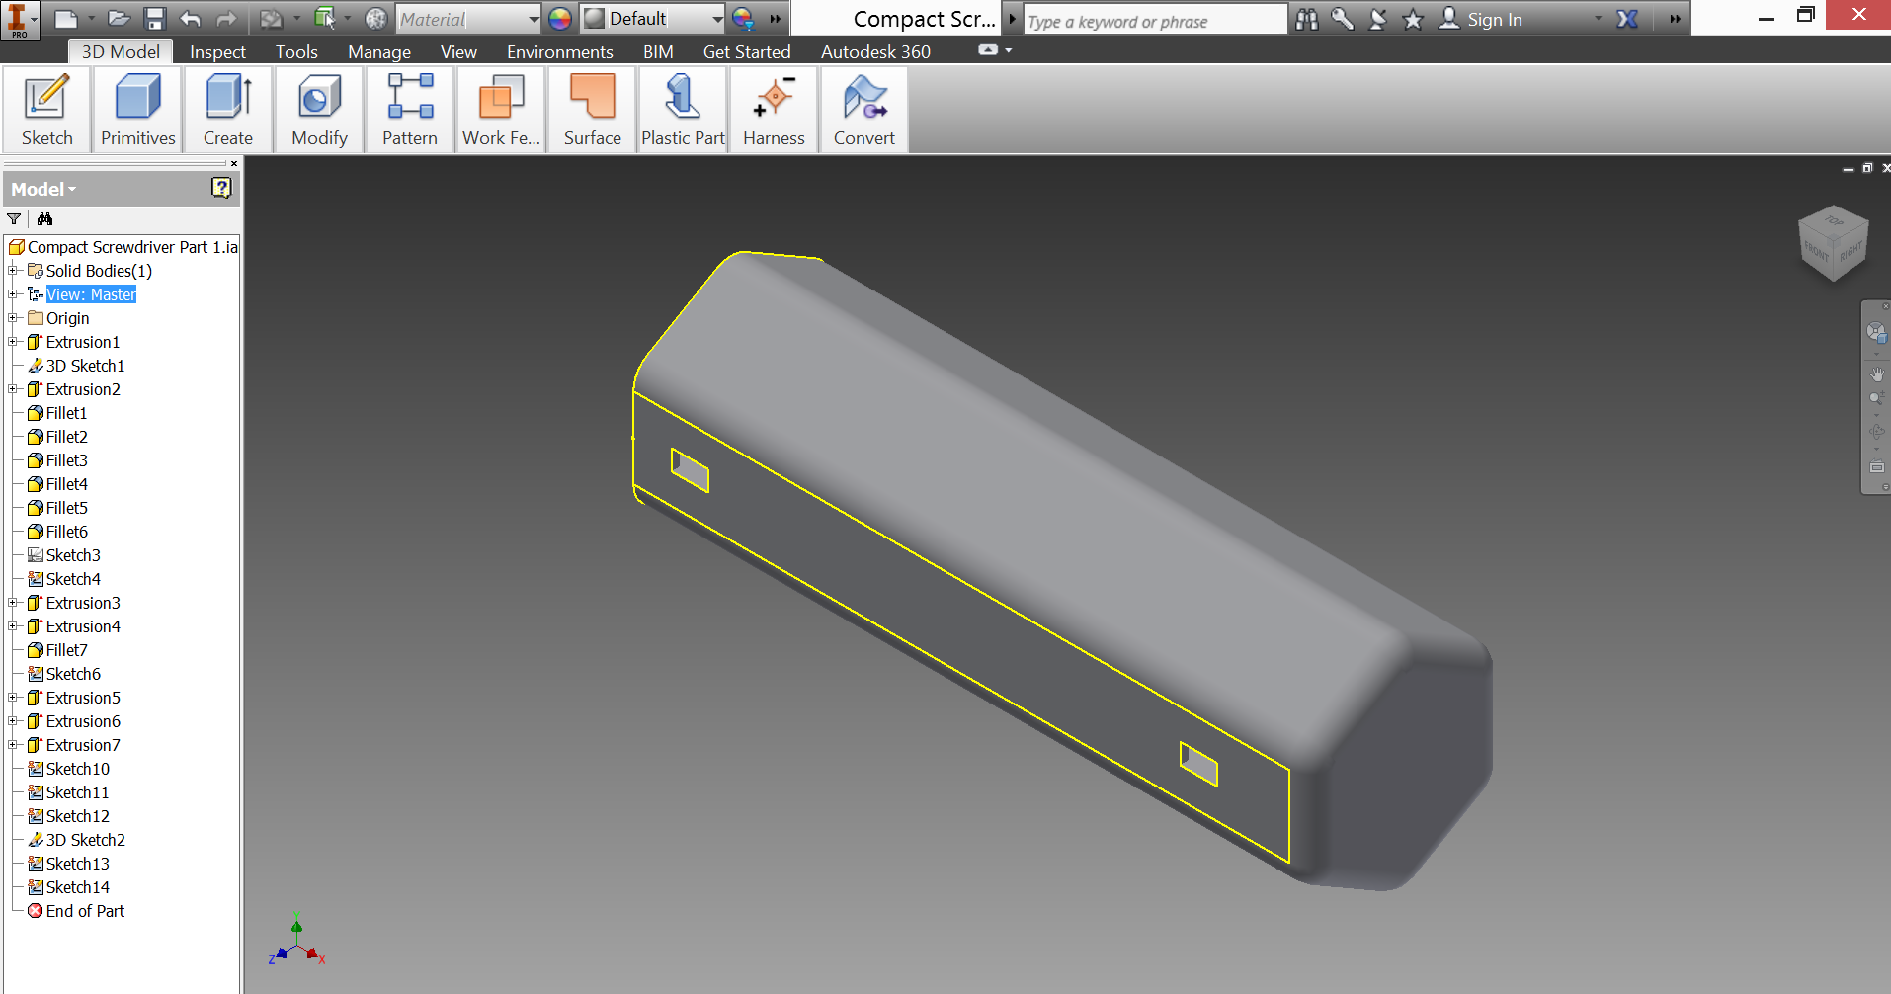
Task: Open the Inventor application menu
Action: pyautogui.click(x=20, y=19)
